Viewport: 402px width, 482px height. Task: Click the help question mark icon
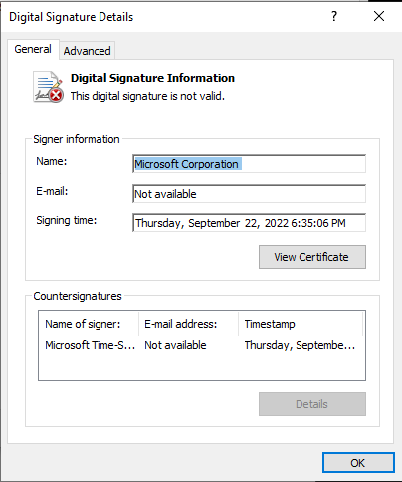[334, 16]
